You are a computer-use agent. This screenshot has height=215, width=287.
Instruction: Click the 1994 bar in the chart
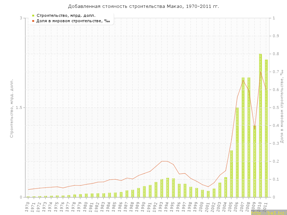168,187
